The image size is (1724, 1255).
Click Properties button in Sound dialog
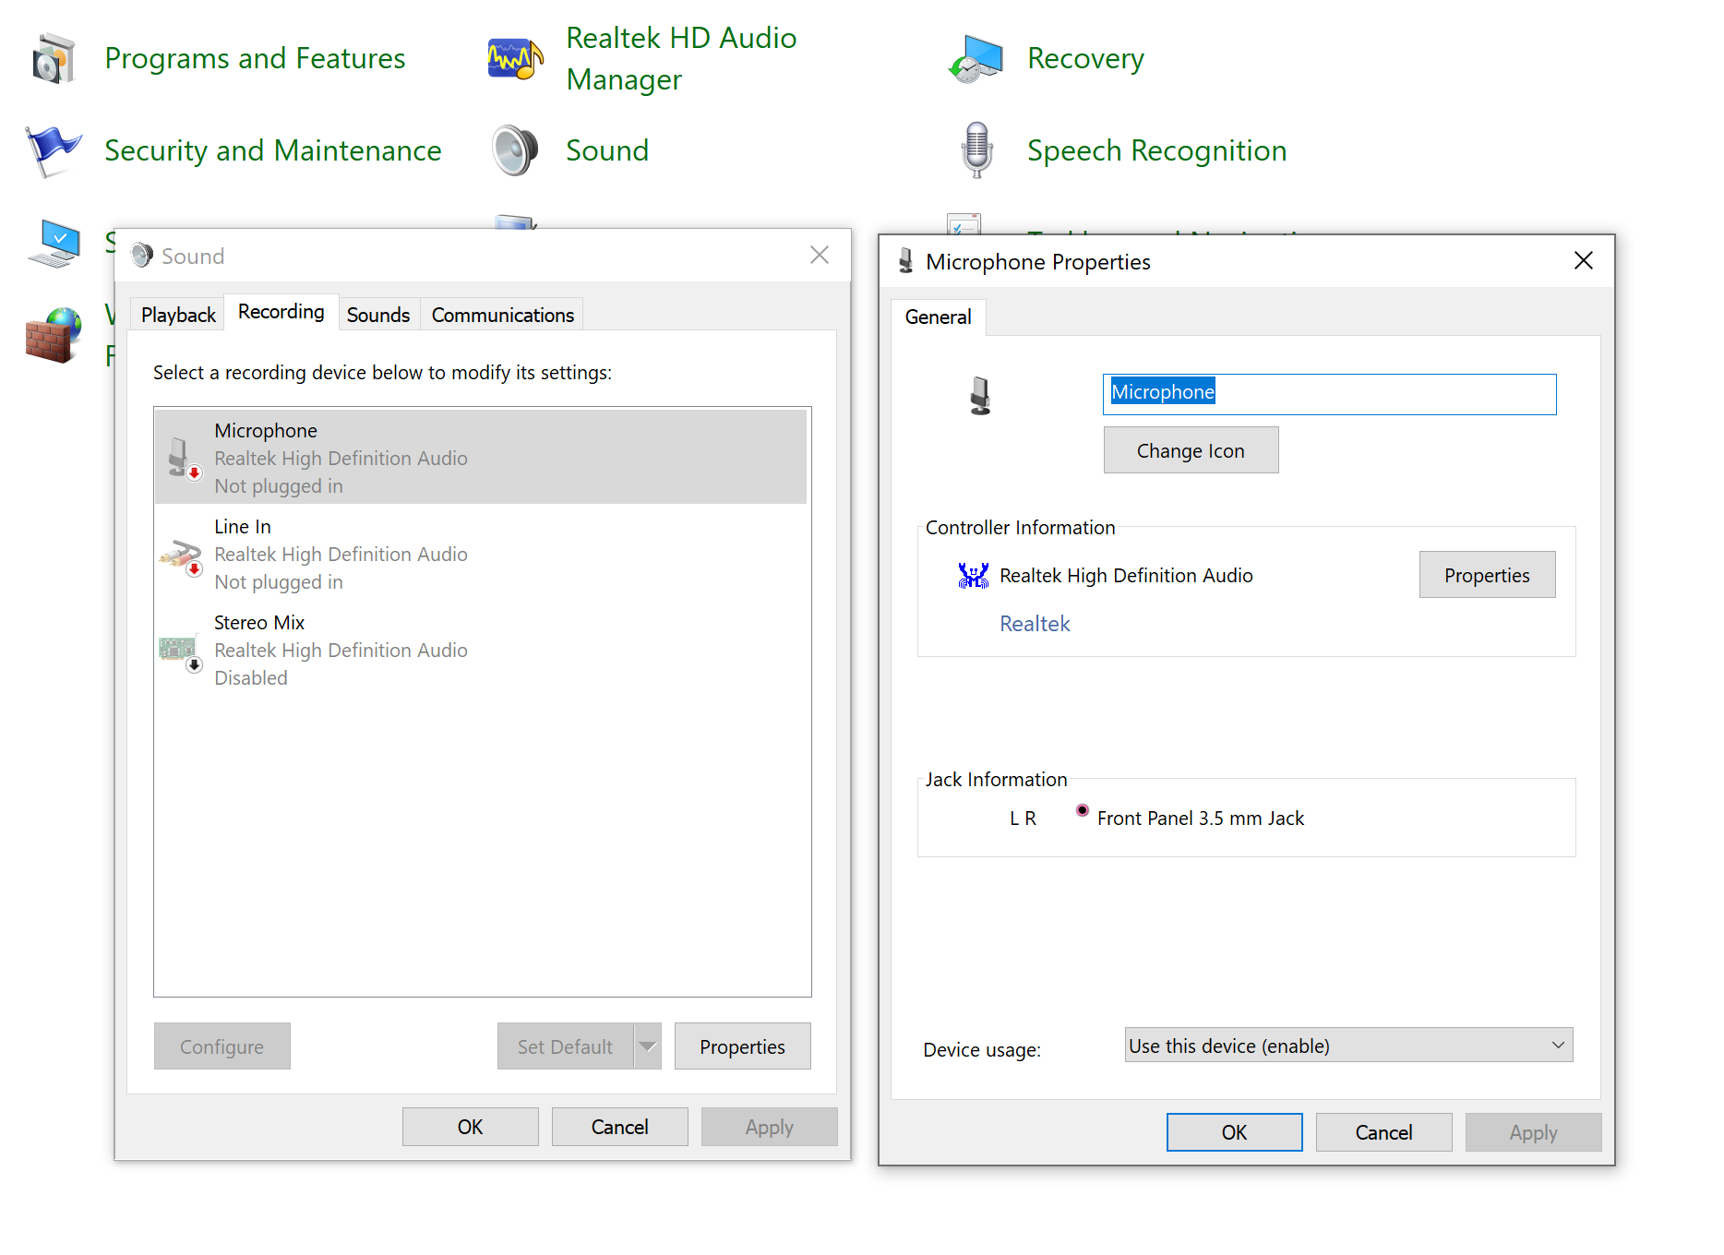[742, 1046]
